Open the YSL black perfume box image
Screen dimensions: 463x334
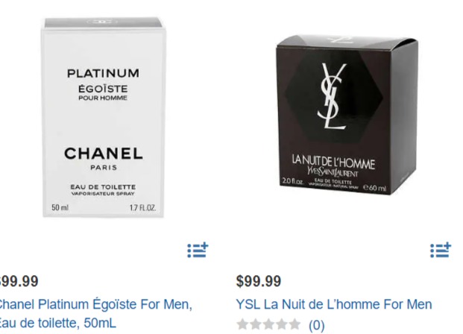pyautogui.click(x=347, y=115)
